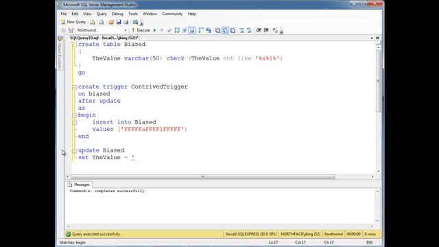
Task: Click the New Query button
Action: pos(73,22)
